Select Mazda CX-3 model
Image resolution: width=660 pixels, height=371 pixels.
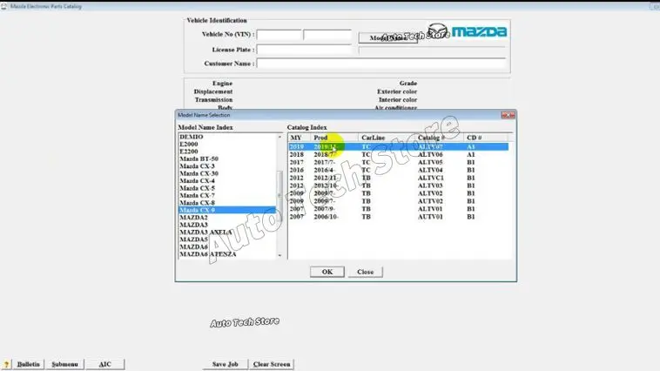point(197,166)
